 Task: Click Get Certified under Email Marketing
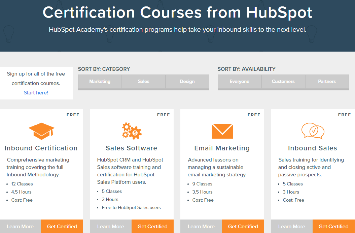[243, 226]
